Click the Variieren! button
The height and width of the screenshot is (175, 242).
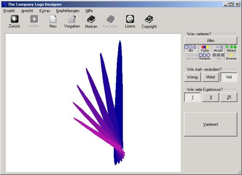tap(210, 124)
